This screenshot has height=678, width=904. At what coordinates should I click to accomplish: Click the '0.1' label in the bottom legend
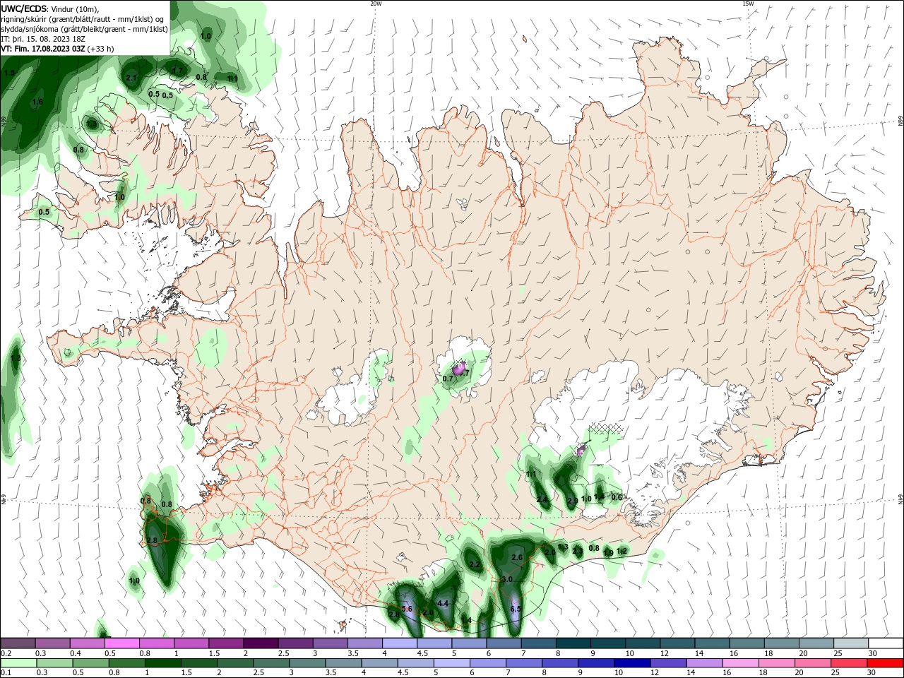coord(6,672)
